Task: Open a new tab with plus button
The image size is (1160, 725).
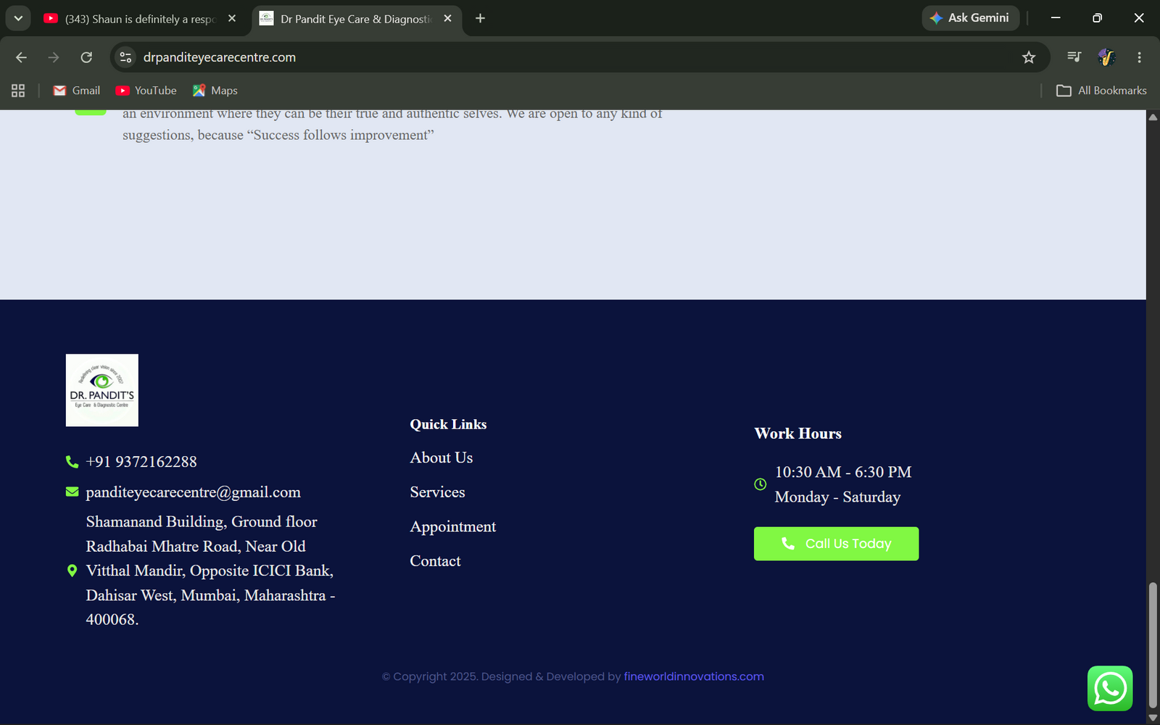Action: (x=480, y=18)
